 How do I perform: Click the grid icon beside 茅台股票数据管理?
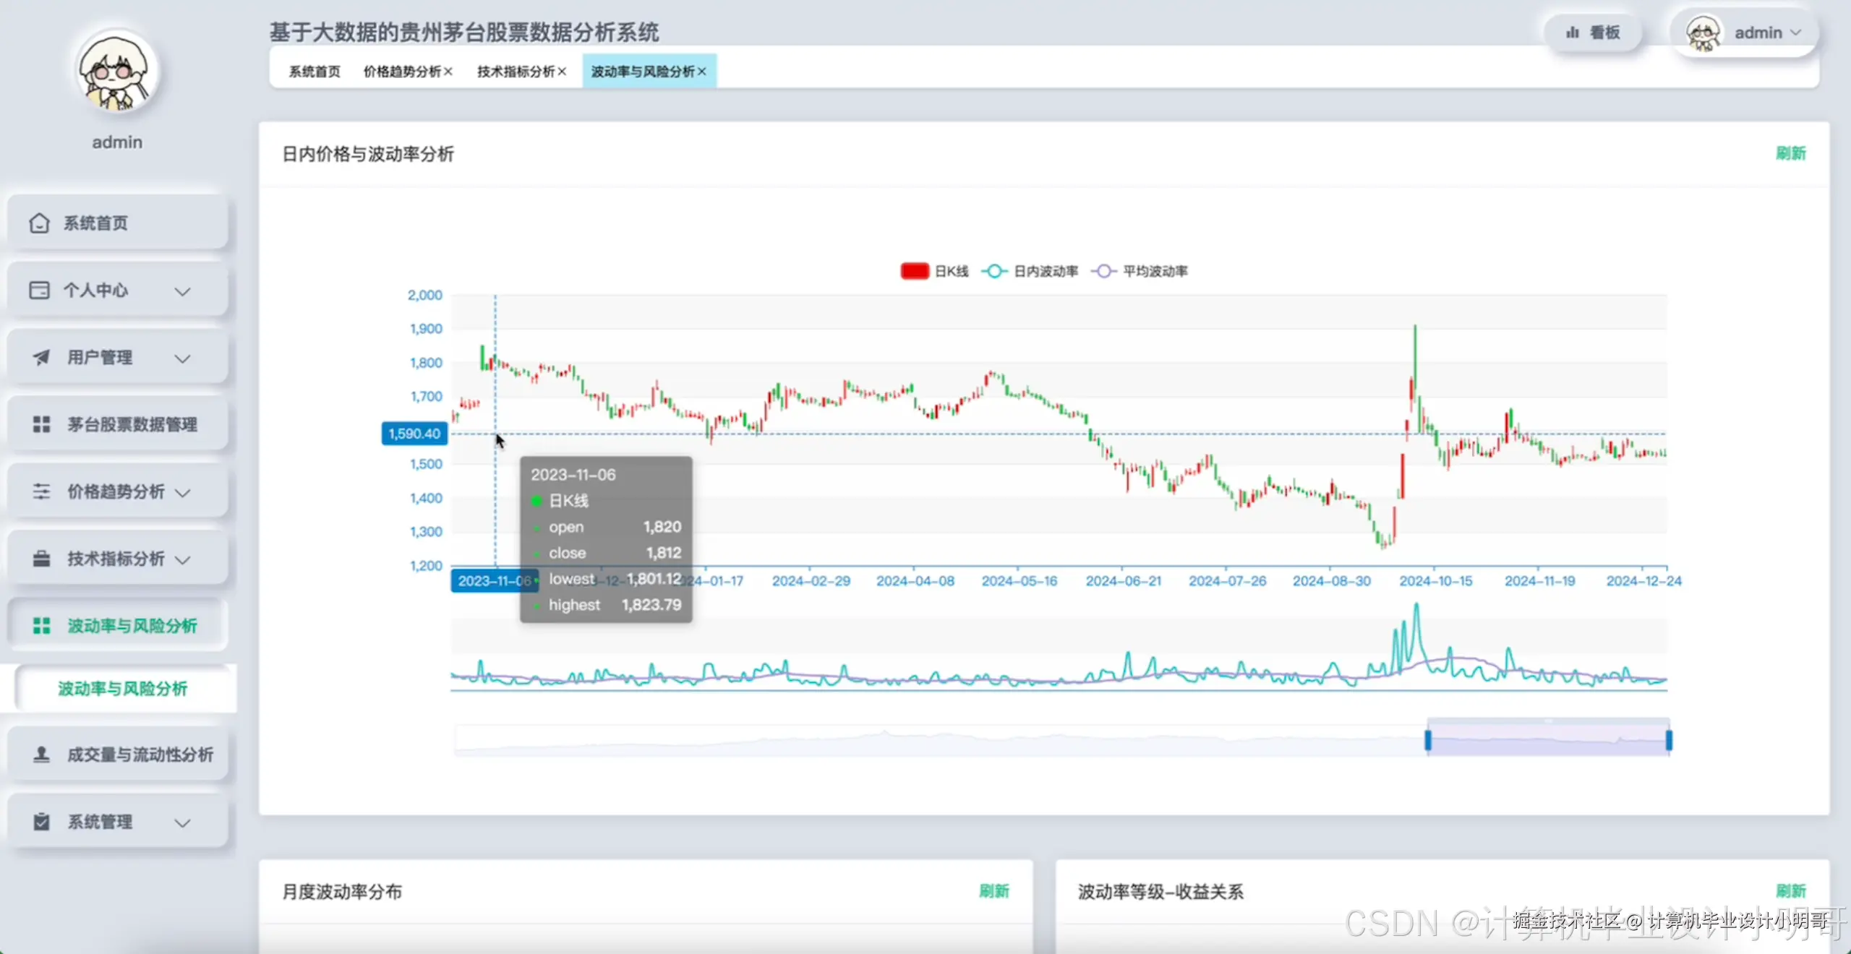(41, 424)
